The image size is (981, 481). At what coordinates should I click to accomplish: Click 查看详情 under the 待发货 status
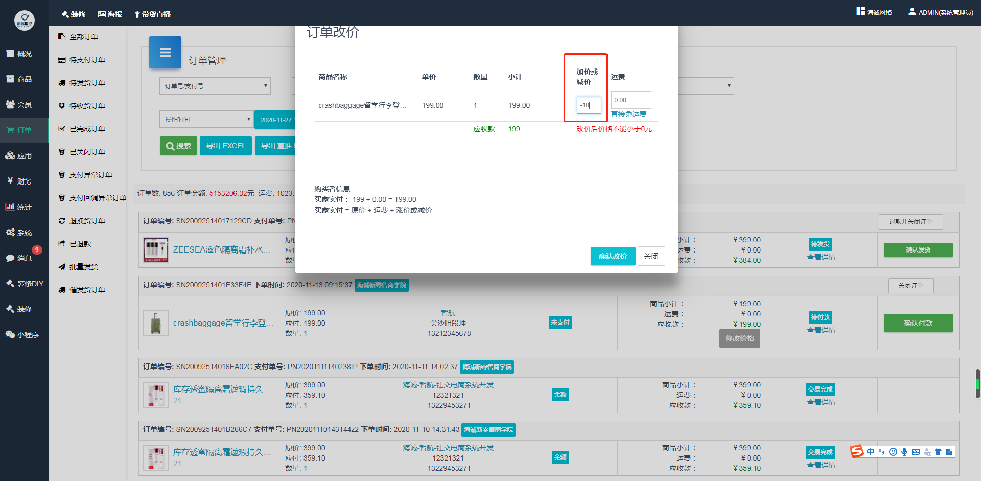821,257
